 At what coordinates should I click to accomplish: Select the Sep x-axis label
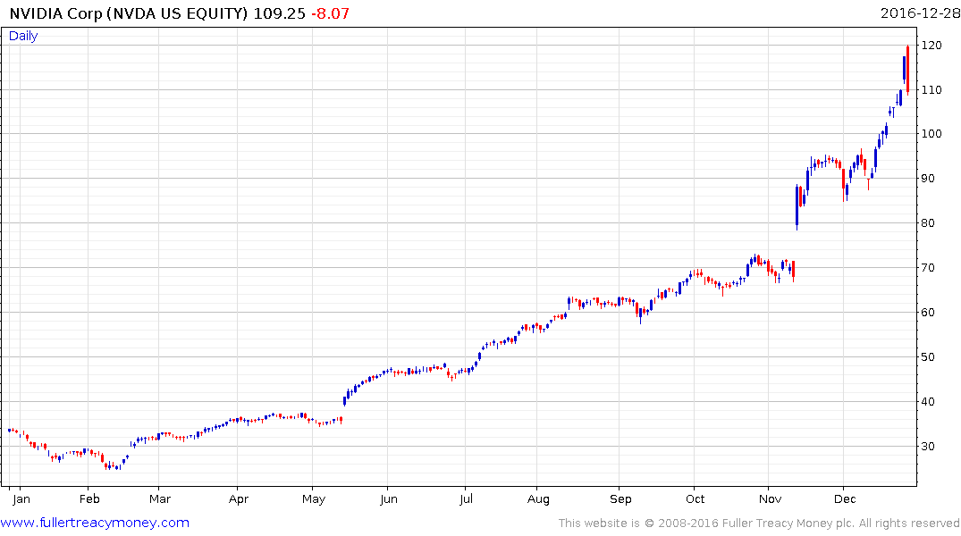coord(620,499)
